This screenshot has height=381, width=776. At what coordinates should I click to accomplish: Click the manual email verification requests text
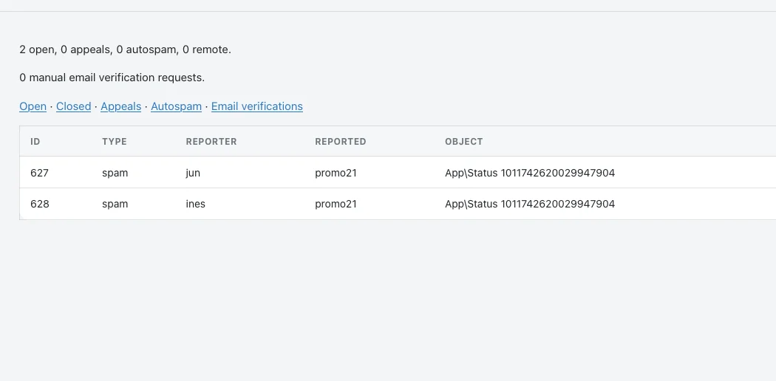click(x=112, y=78)
